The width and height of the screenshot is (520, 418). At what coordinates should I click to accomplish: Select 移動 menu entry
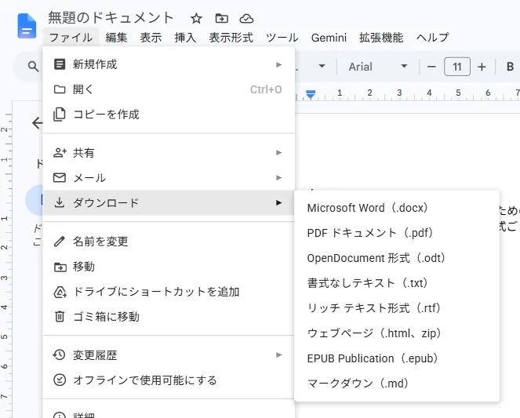click(169, 267)
